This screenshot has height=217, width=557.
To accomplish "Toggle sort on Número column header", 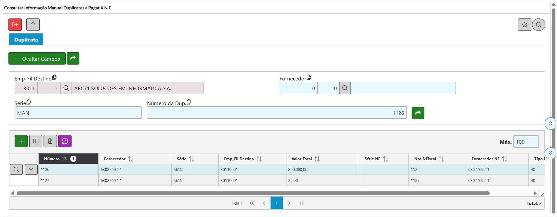I will pyautogui.click(x=65, y=159).
